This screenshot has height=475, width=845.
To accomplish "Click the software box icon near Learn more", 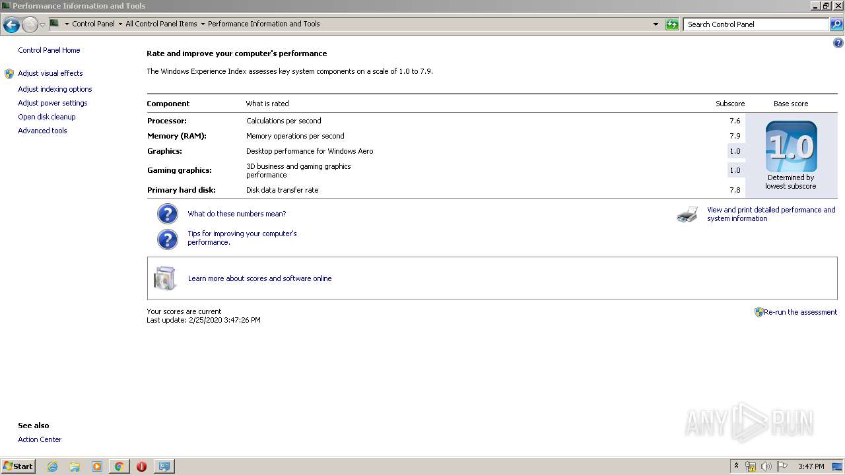I will (165, 278).
